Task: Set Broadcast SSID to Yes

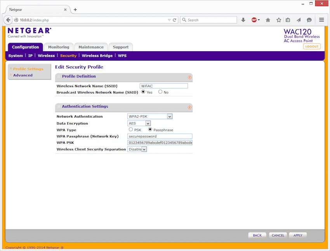Action: [x=143, y=92]
